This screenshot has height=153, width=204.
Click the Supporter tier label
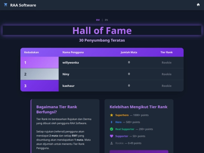pos(122,136)
